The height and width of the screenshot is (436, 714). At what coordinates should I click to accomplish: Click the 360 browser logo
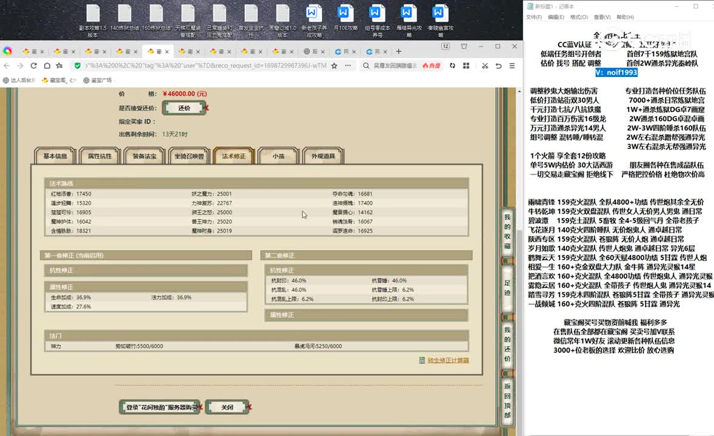[7, 51]
